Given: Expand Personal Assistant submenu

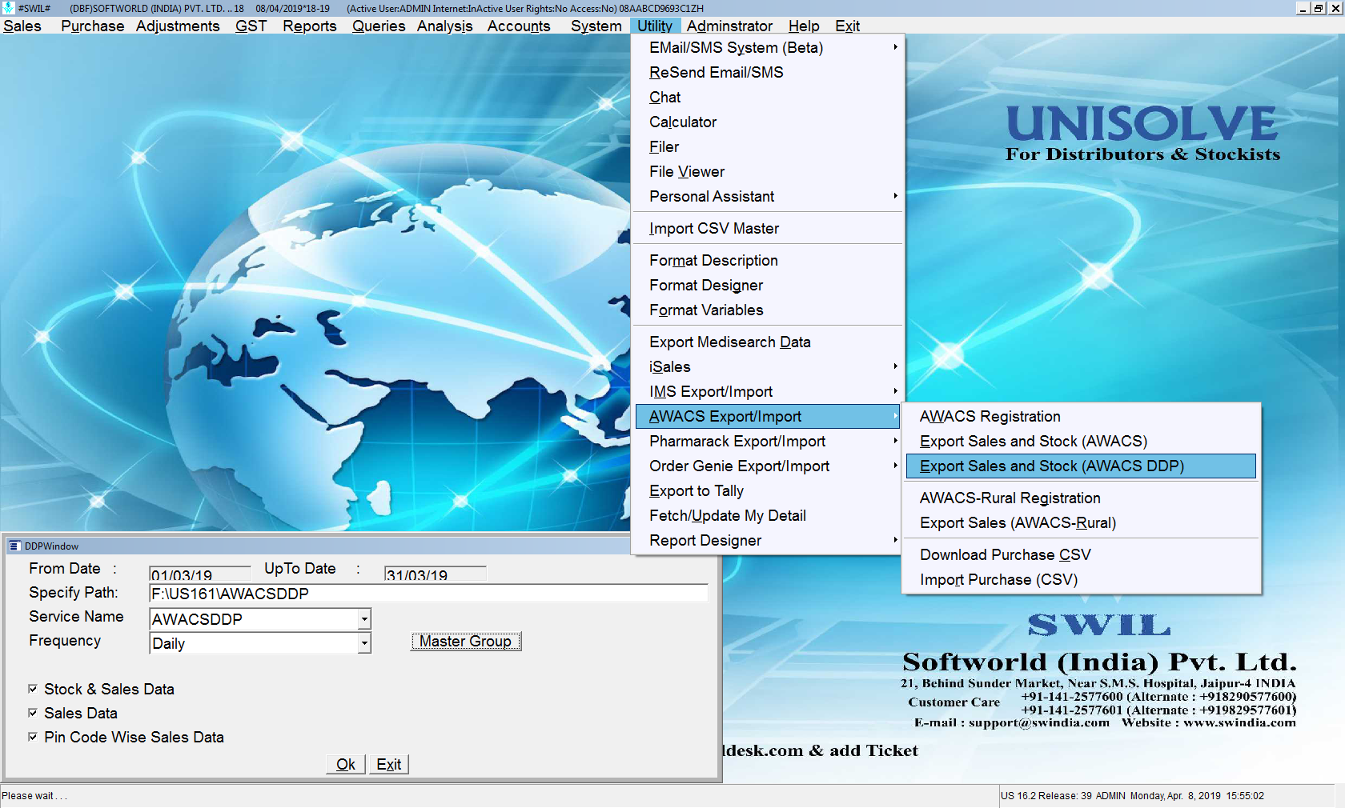Looking at the screenshot, I should [895, 196].
